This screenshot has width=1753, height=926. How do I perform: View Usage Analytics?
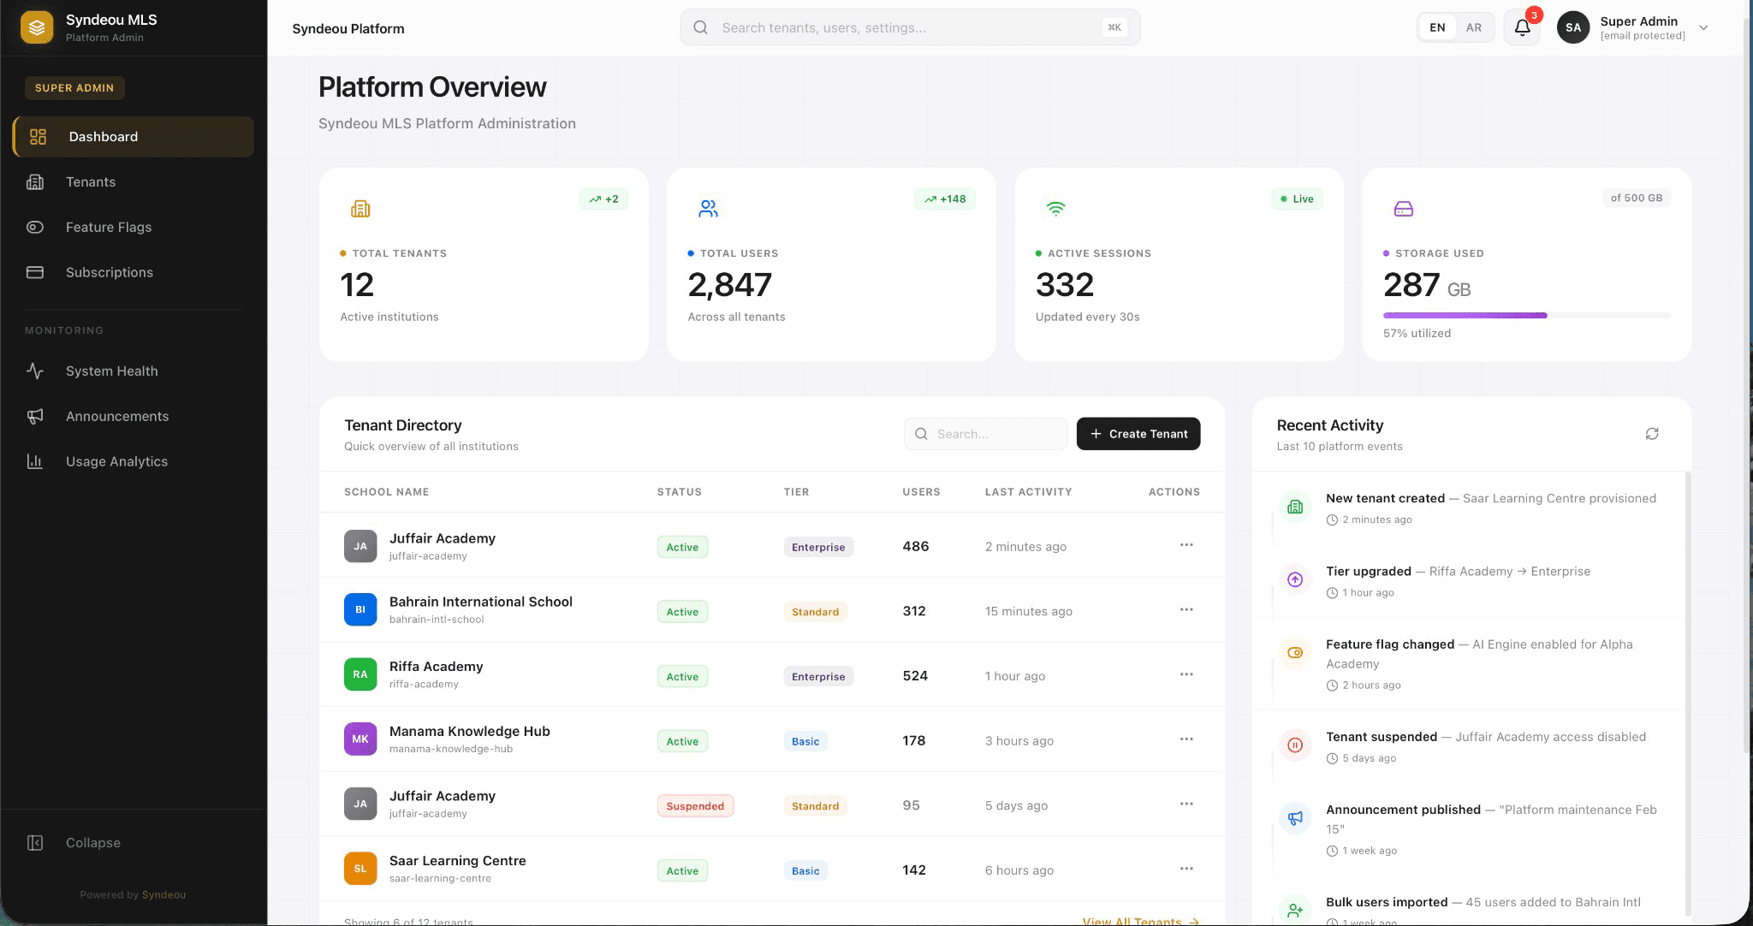tap(116, 461)
